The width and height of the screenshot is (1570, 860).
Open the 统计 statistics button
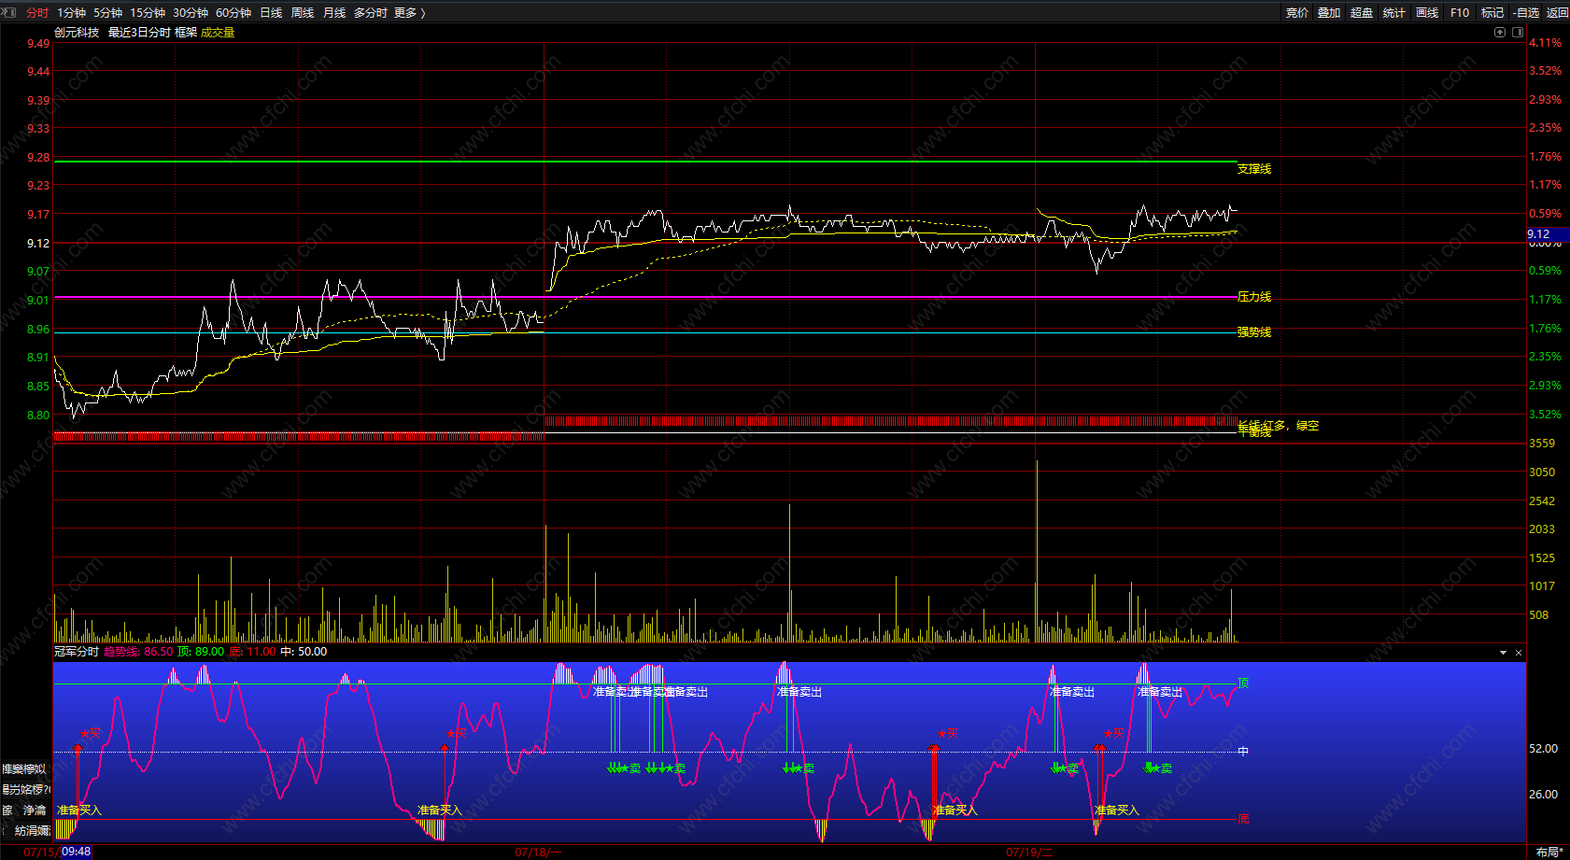[x=1394, y=13]
